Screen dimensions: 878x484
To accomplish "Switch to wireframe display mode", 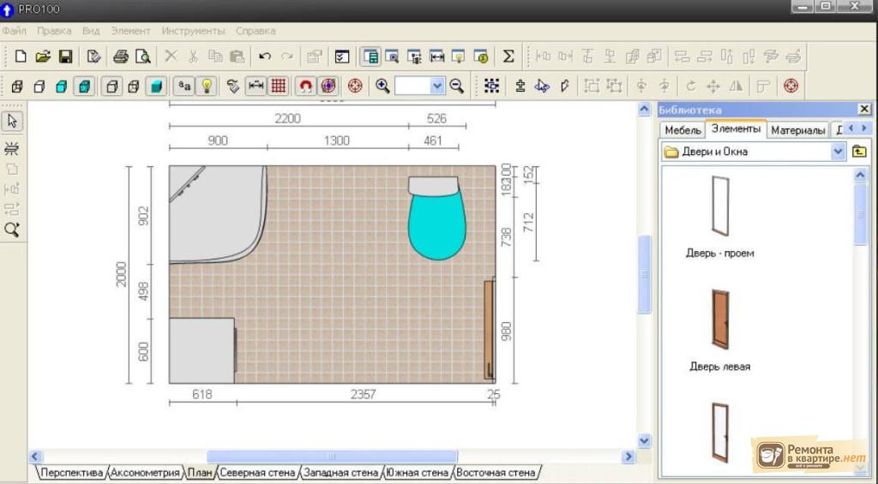I will point(17,87).
